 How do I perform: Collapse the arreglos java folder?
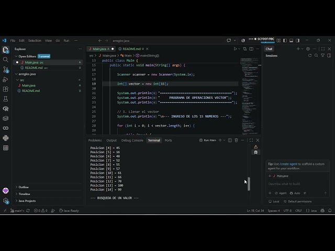pos(16,74)
